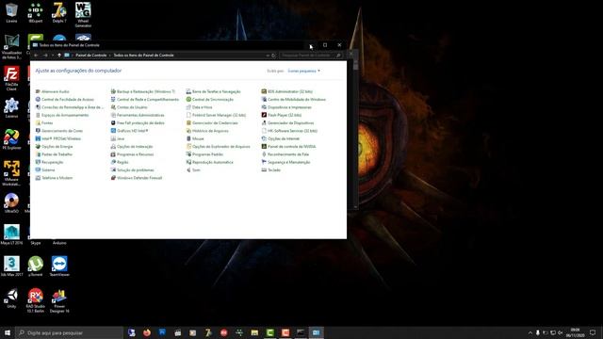Open Central de Rede e Compartilhamento
The image size is (603, 339).
[144, 100]
